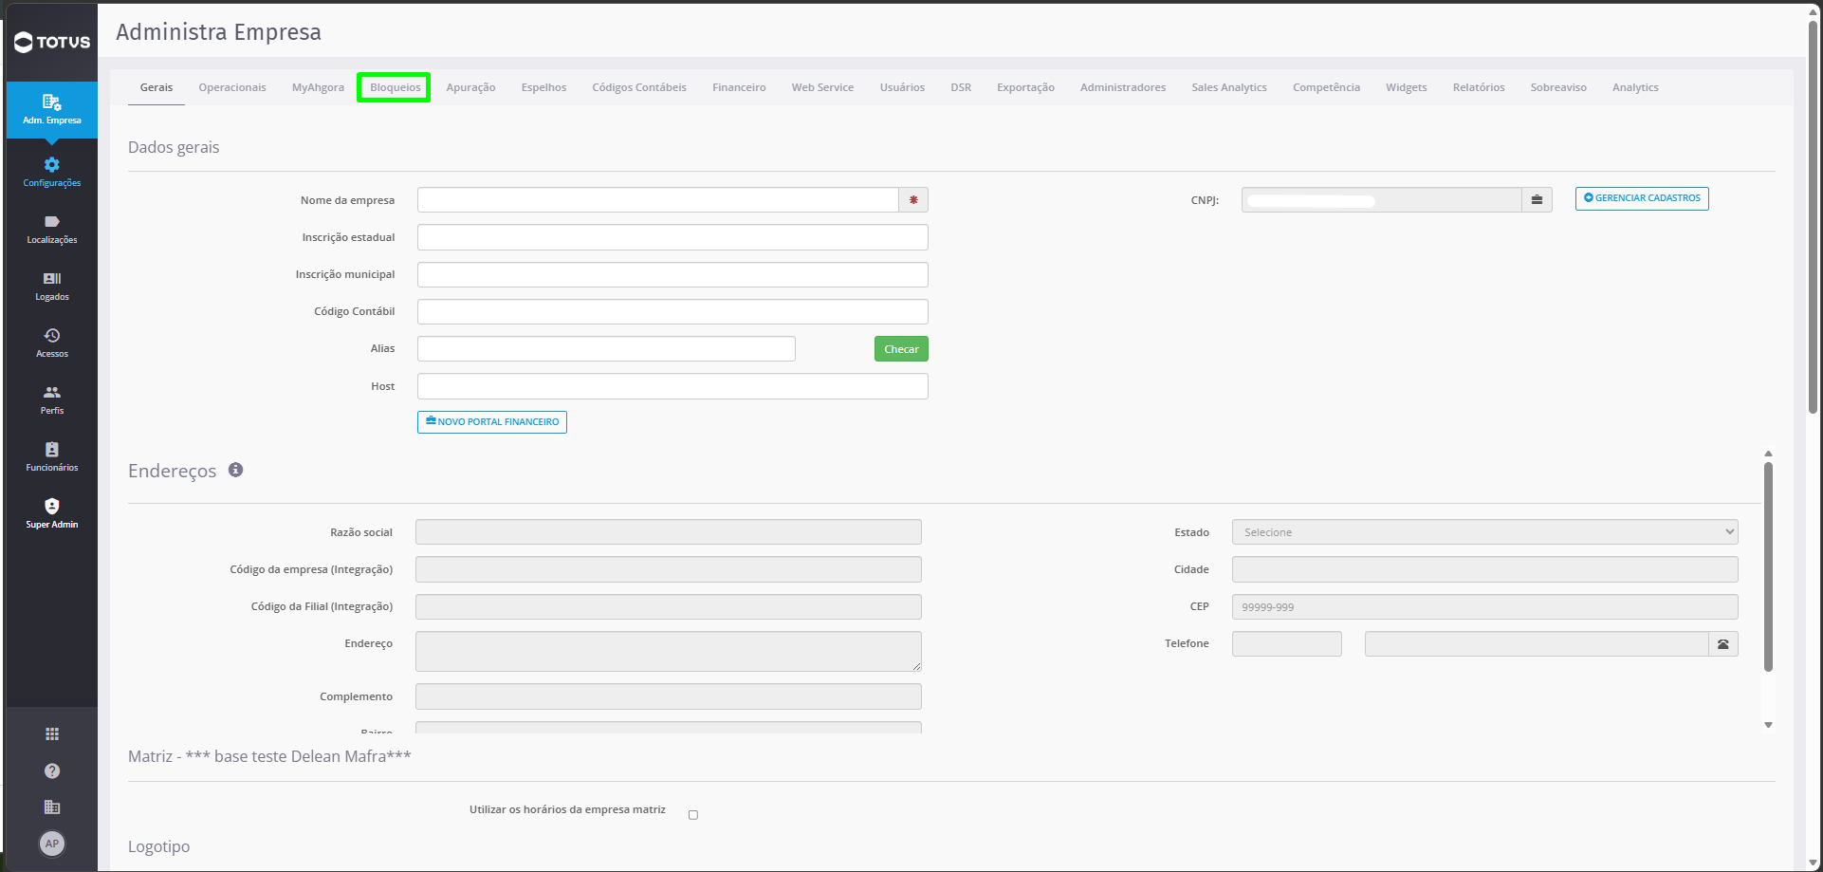Open the Usuários tab
Image resolution: width=1823 pixels, height=872 pixels.
tap(902, 87)
